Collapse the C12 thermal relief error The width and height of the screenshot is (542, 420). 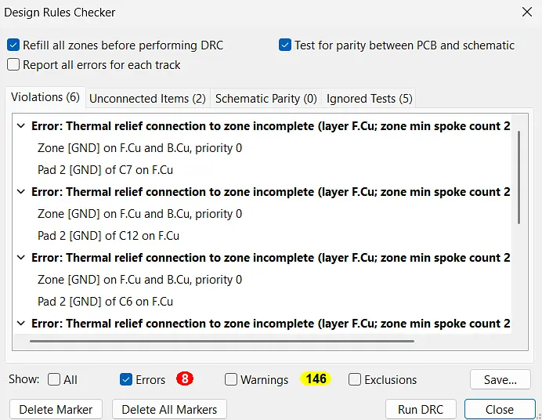pos(20,192)
